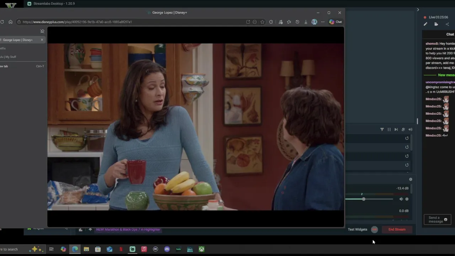This screenshot has width=455, height=256.
Task: Open Copilot from the taskbar
Action: [63, 249]
